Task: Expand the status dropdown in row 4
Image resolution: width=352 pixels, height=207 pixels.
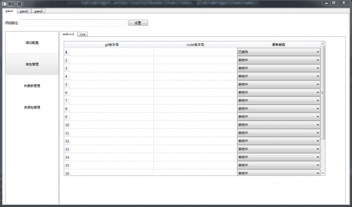Action: 278,76
